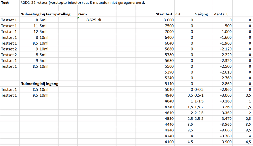Select the "Neiging" column header
Screen dimensions: 253x146
pyautogui.click(x=201, y=14)
